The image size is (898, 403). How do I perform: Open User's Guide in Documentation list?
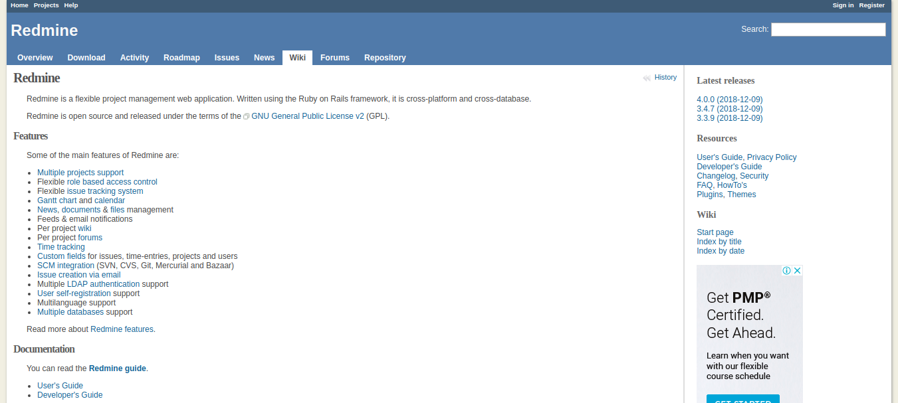(60, 386)
